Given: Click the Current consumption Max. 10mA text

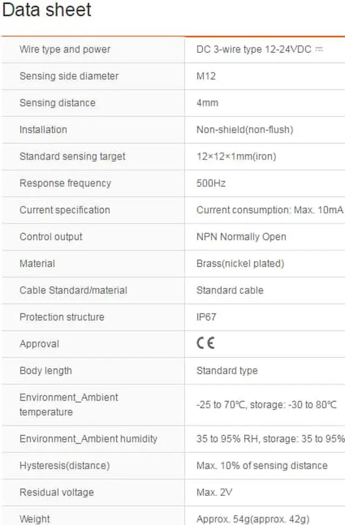Looking at the screenshot, I should 270,210.
